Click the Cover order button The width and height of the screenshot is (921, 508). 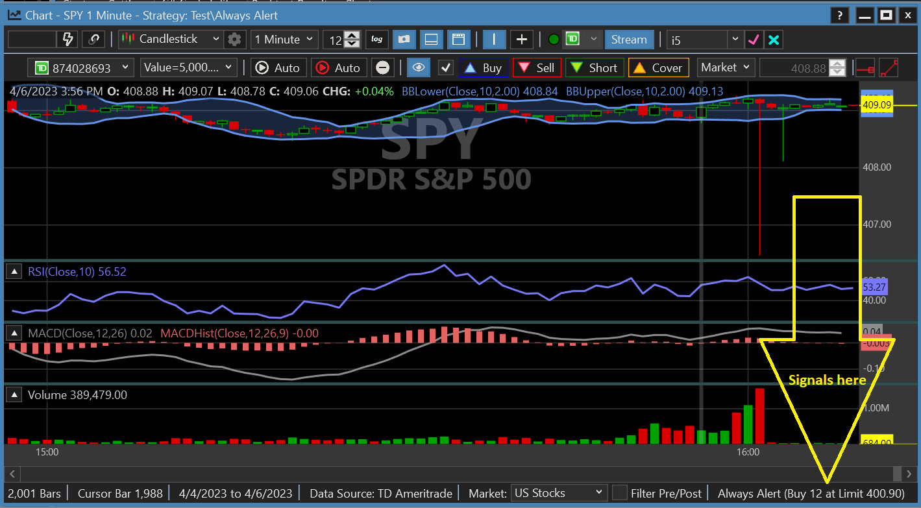click(659, 67)
